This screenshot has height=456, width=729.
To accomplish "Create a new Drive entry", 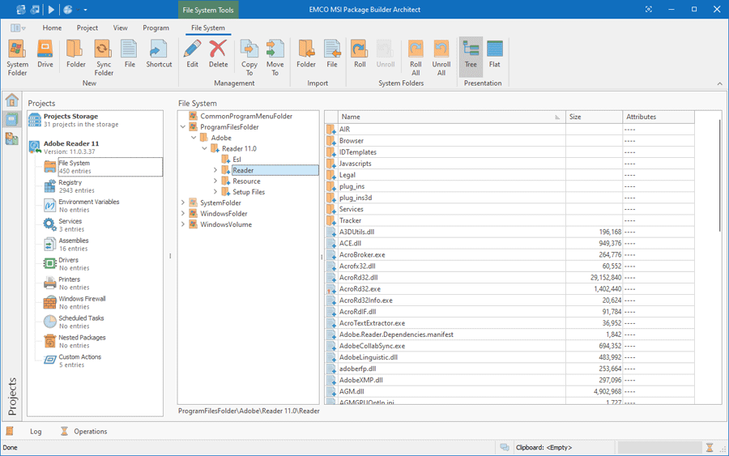I will (45, 54).
